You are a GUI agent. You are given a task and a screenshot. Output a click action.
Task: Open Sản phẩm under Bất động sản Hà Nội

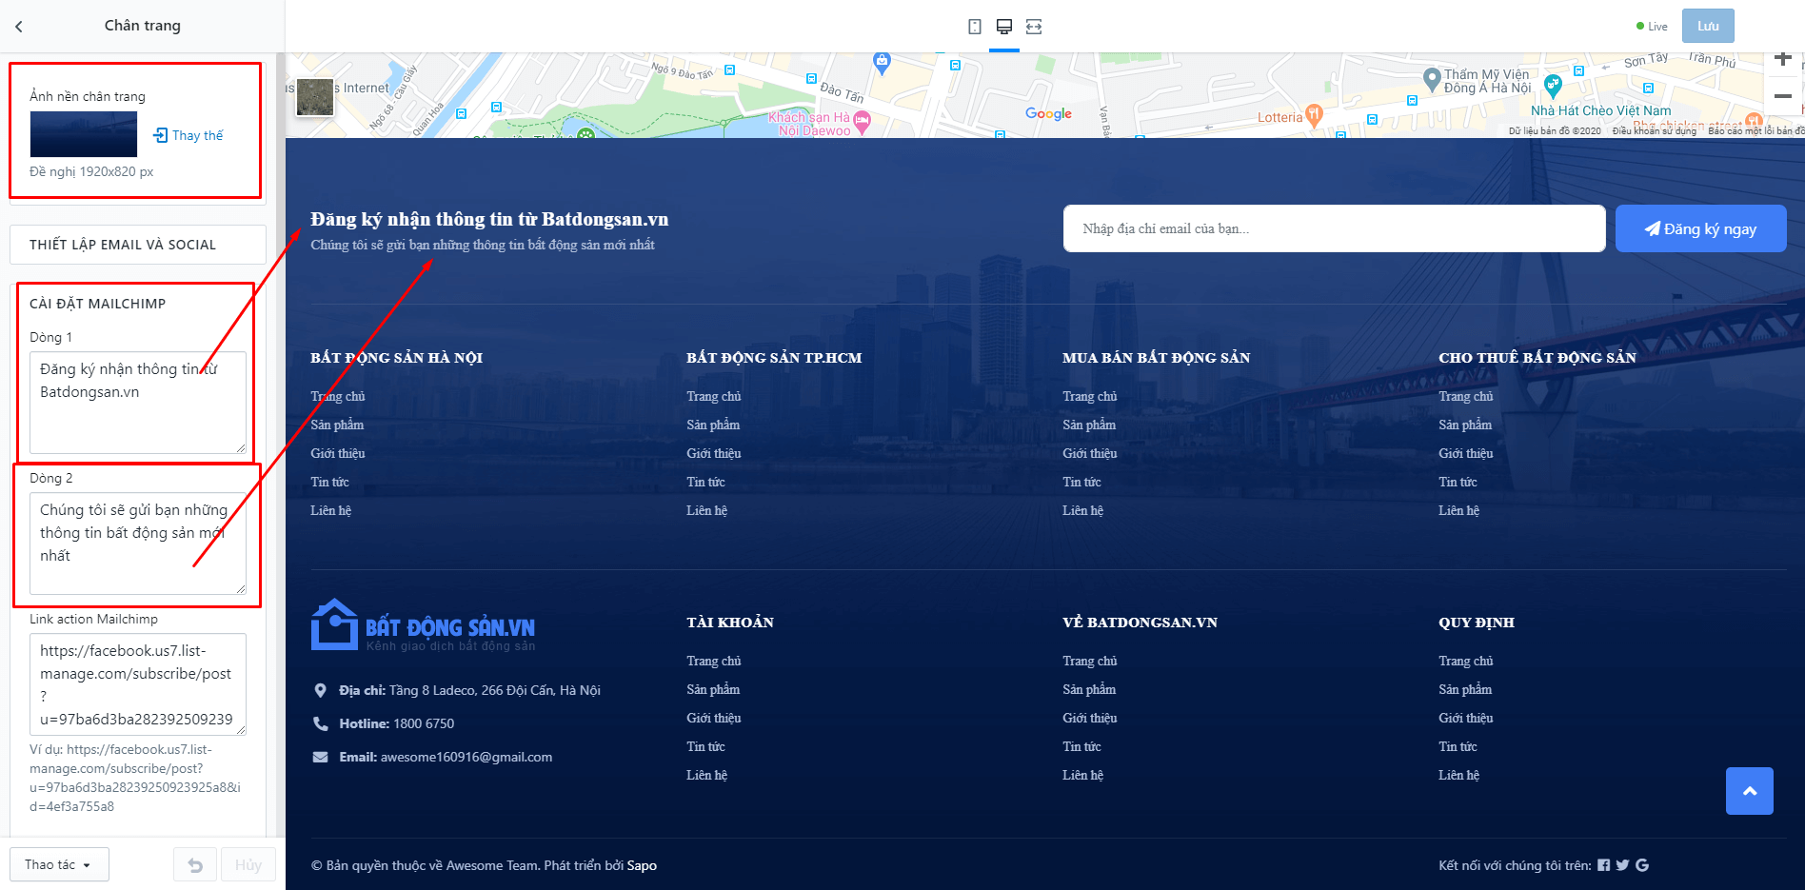click(x=337, y=425)
